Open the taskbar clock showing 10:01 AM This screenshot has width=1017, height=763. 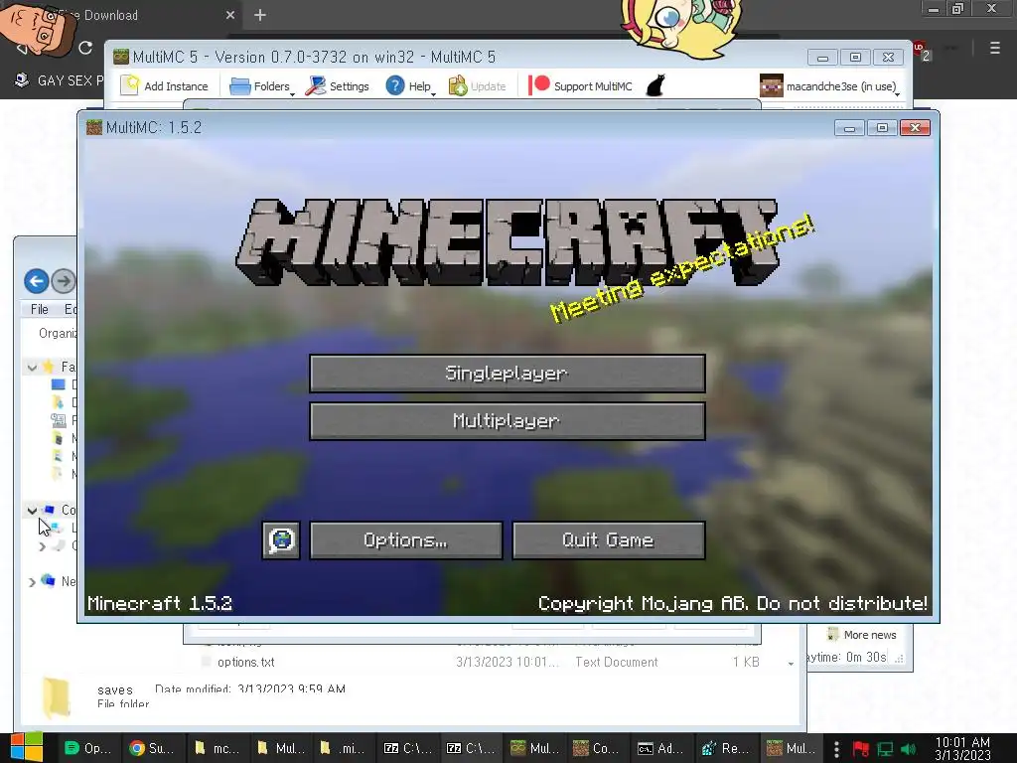[962, 748]
